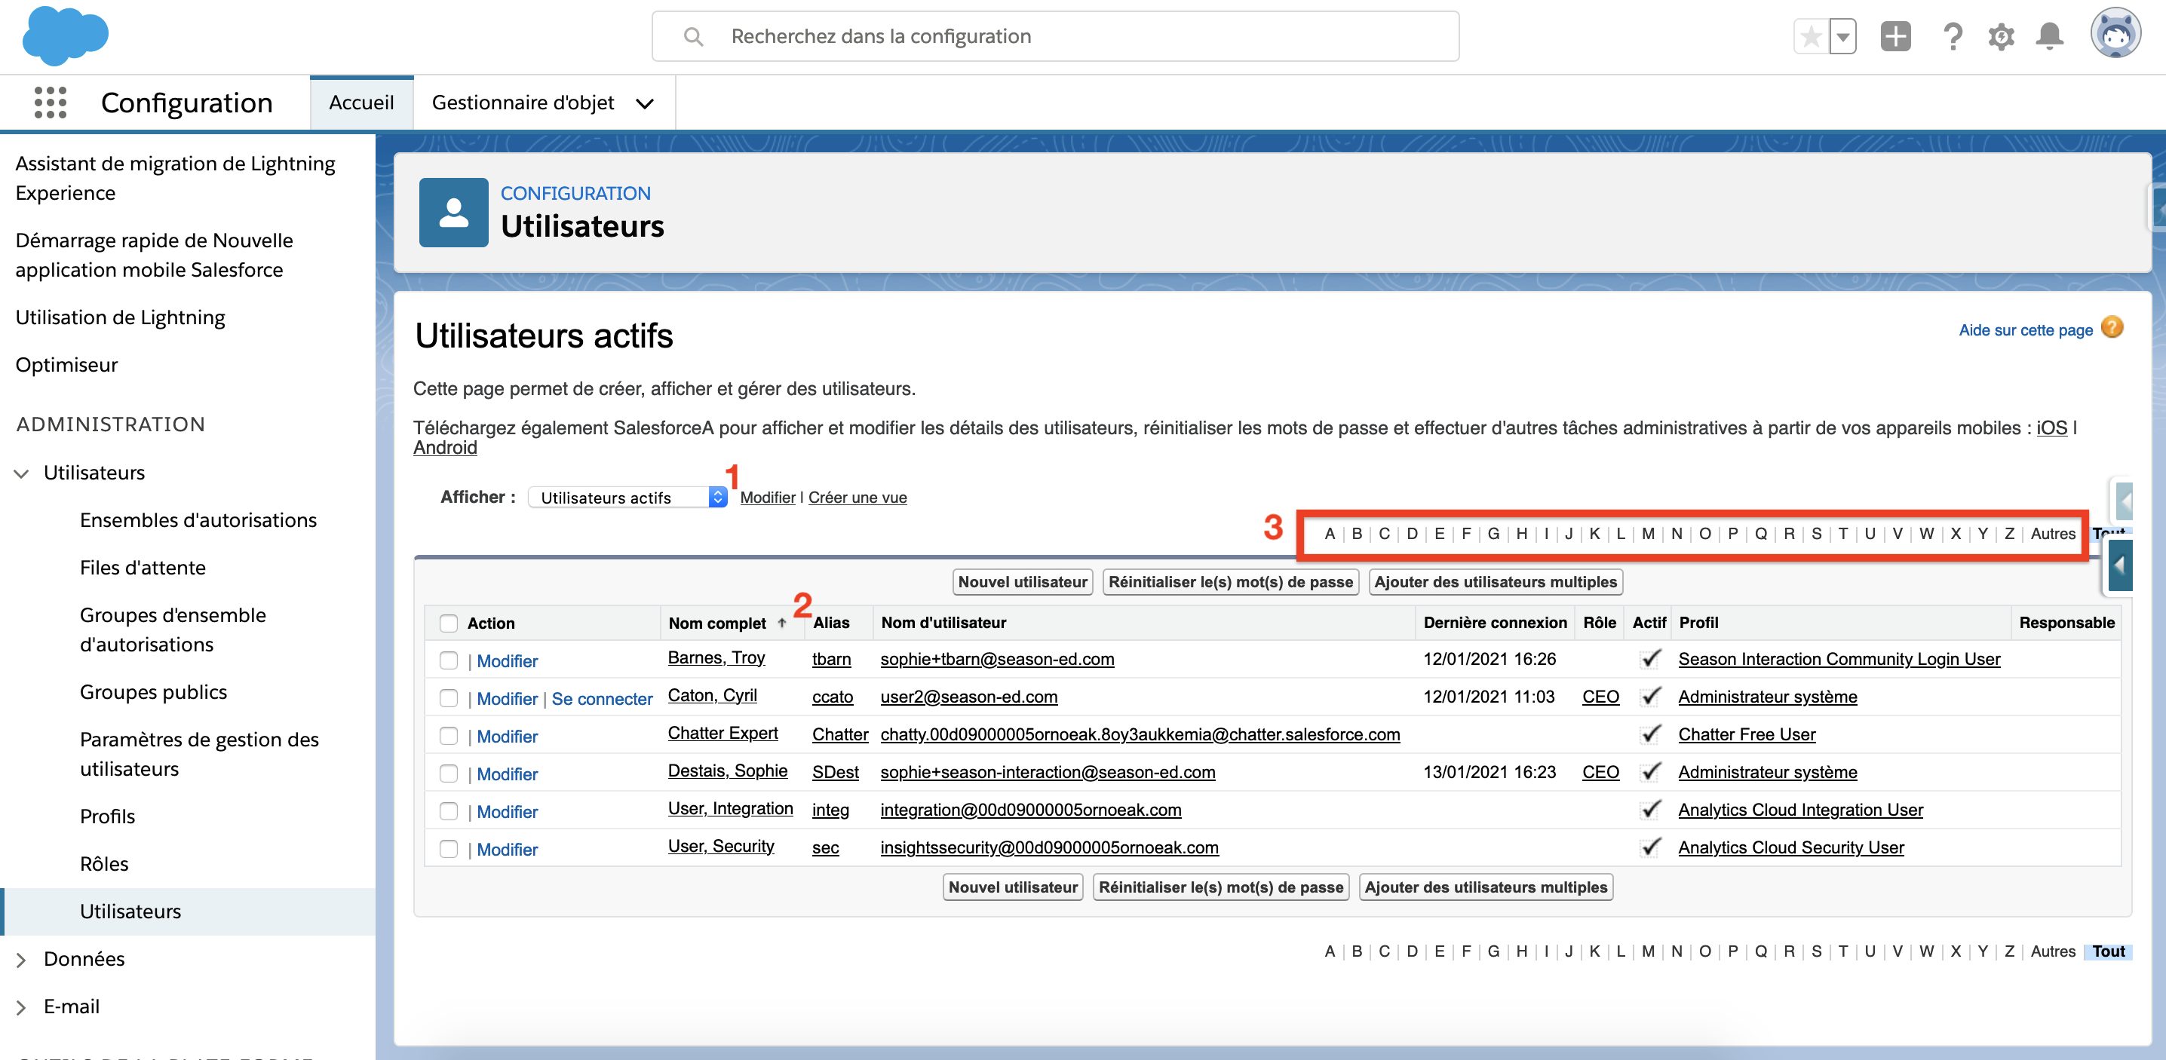Check the select-all checkbox in the table header
2166x1060 pixels.
[x=449, y=623]
